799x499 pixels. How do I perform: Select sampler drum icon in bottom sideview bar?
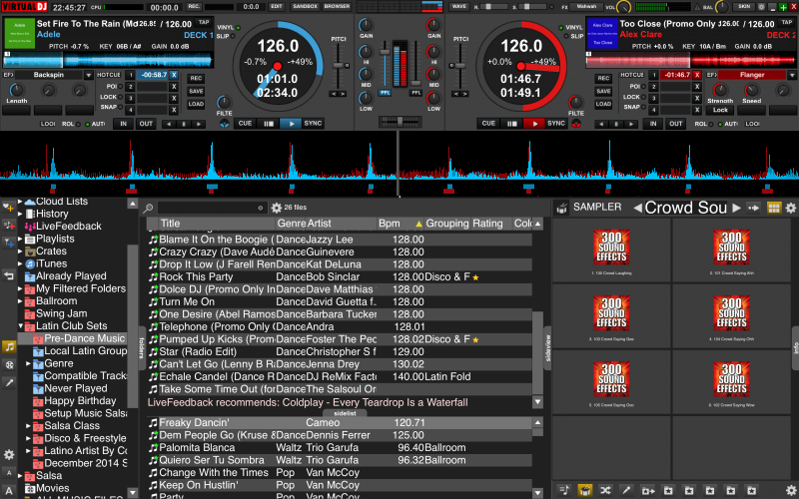pyautogui.click(x=584, y=490)
